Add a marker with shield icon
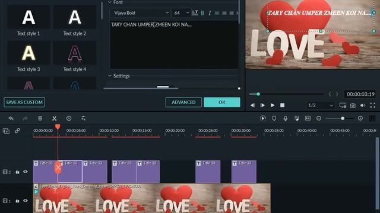This screenshot has height=213, width=380. 274,118
